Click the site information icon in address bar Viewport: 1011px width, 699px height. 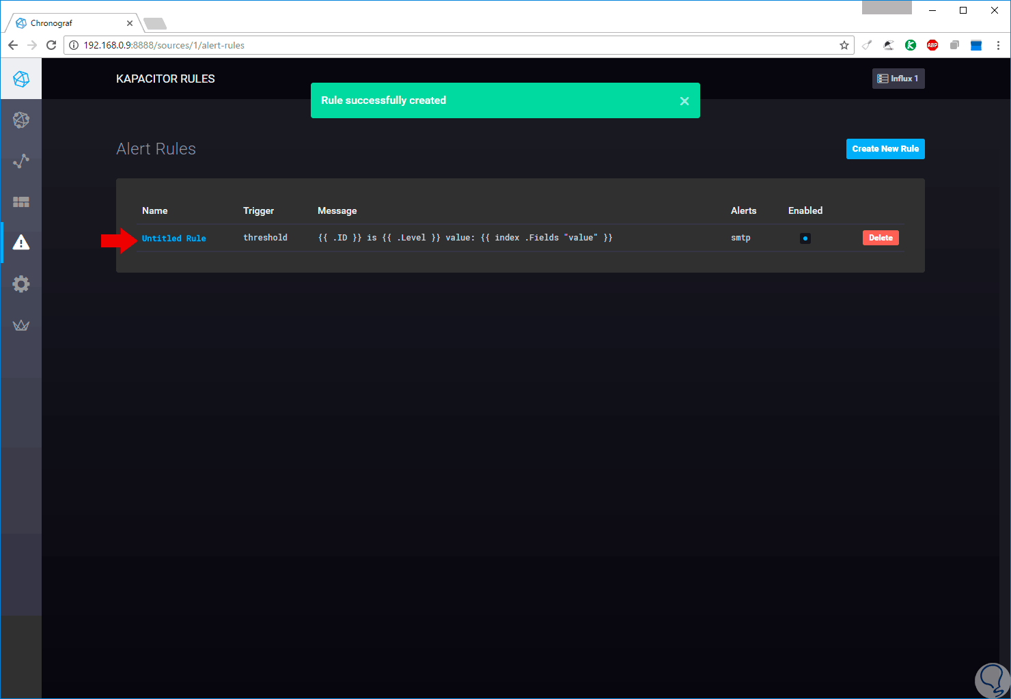tap(74, 45)
